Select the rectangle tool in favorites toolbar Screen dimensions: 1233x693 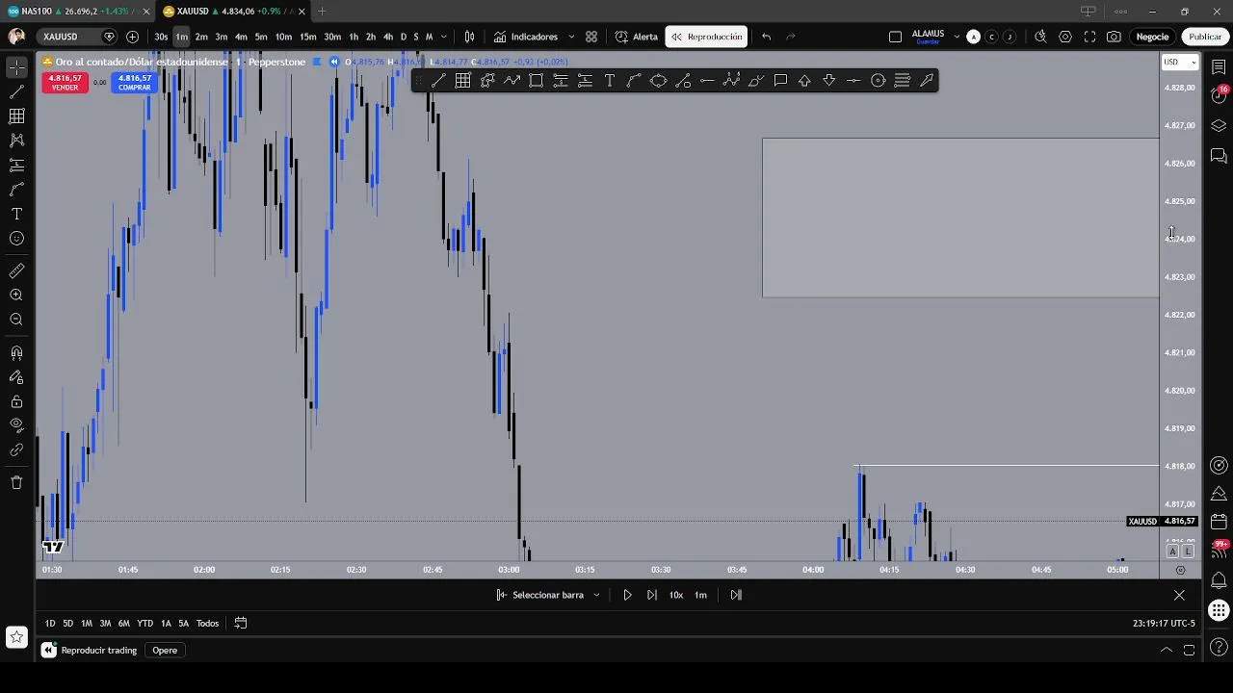click(x=536, y=81)
